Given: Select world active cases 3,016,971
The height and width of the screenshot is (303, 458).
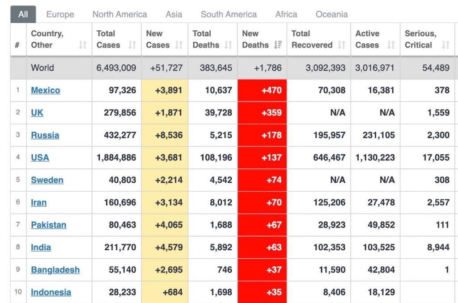Looking at the screenshot, I should 375,68.
